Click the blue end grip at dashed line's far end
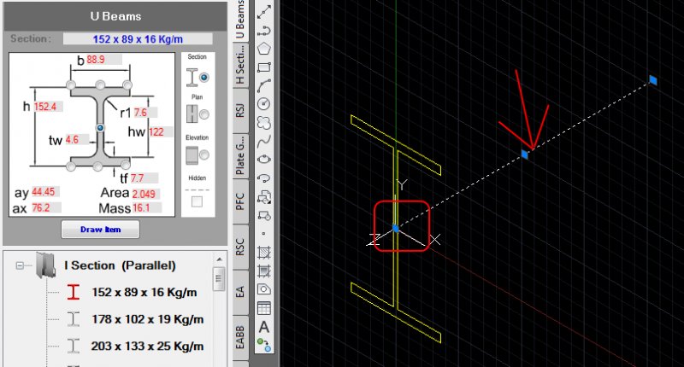 [652, 79]
